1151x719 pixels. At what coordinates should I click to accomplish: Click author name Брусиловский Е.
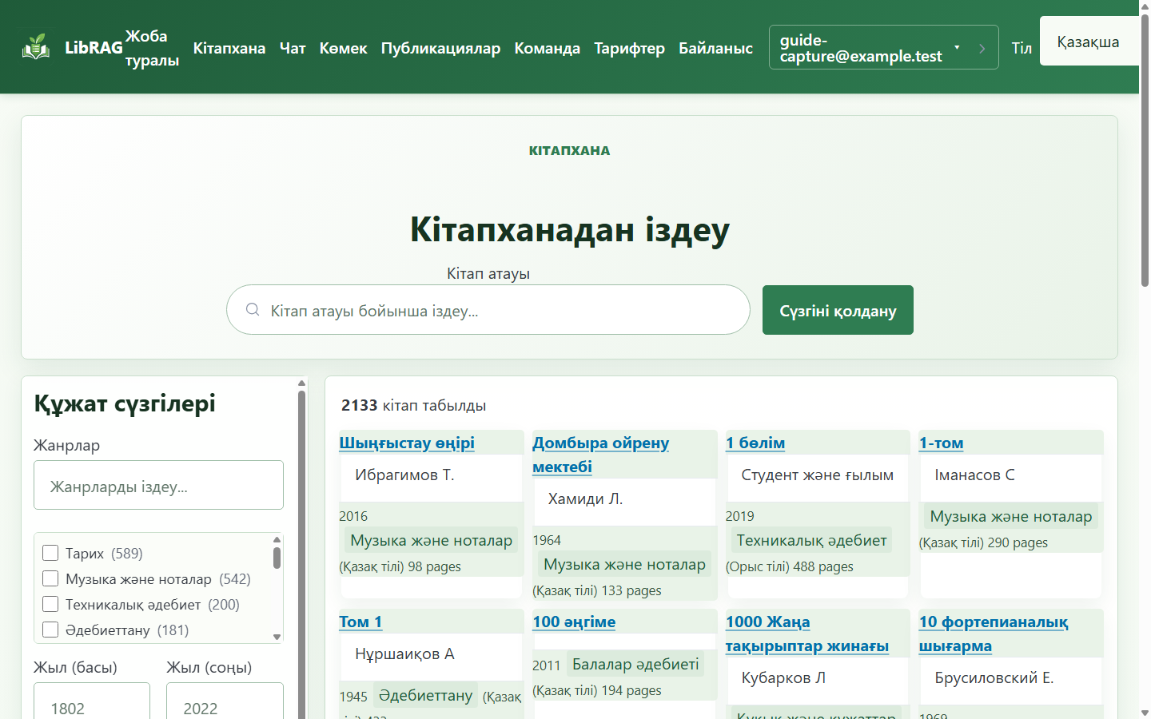[x=994, y=677]
